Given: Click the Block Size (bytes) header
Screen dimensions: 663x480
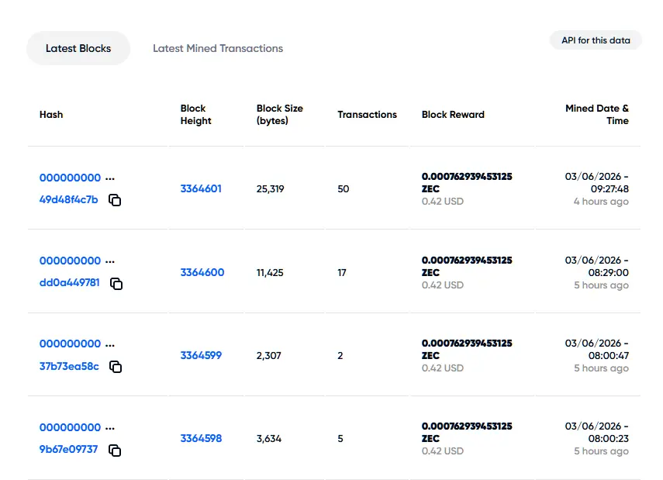Looking at the screenshot, I should click(279, 115).
